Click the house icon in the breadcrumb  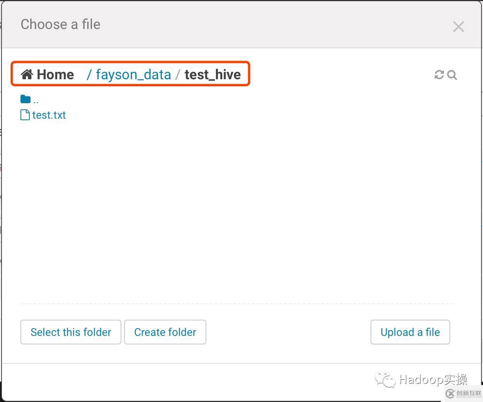(27, 74)
